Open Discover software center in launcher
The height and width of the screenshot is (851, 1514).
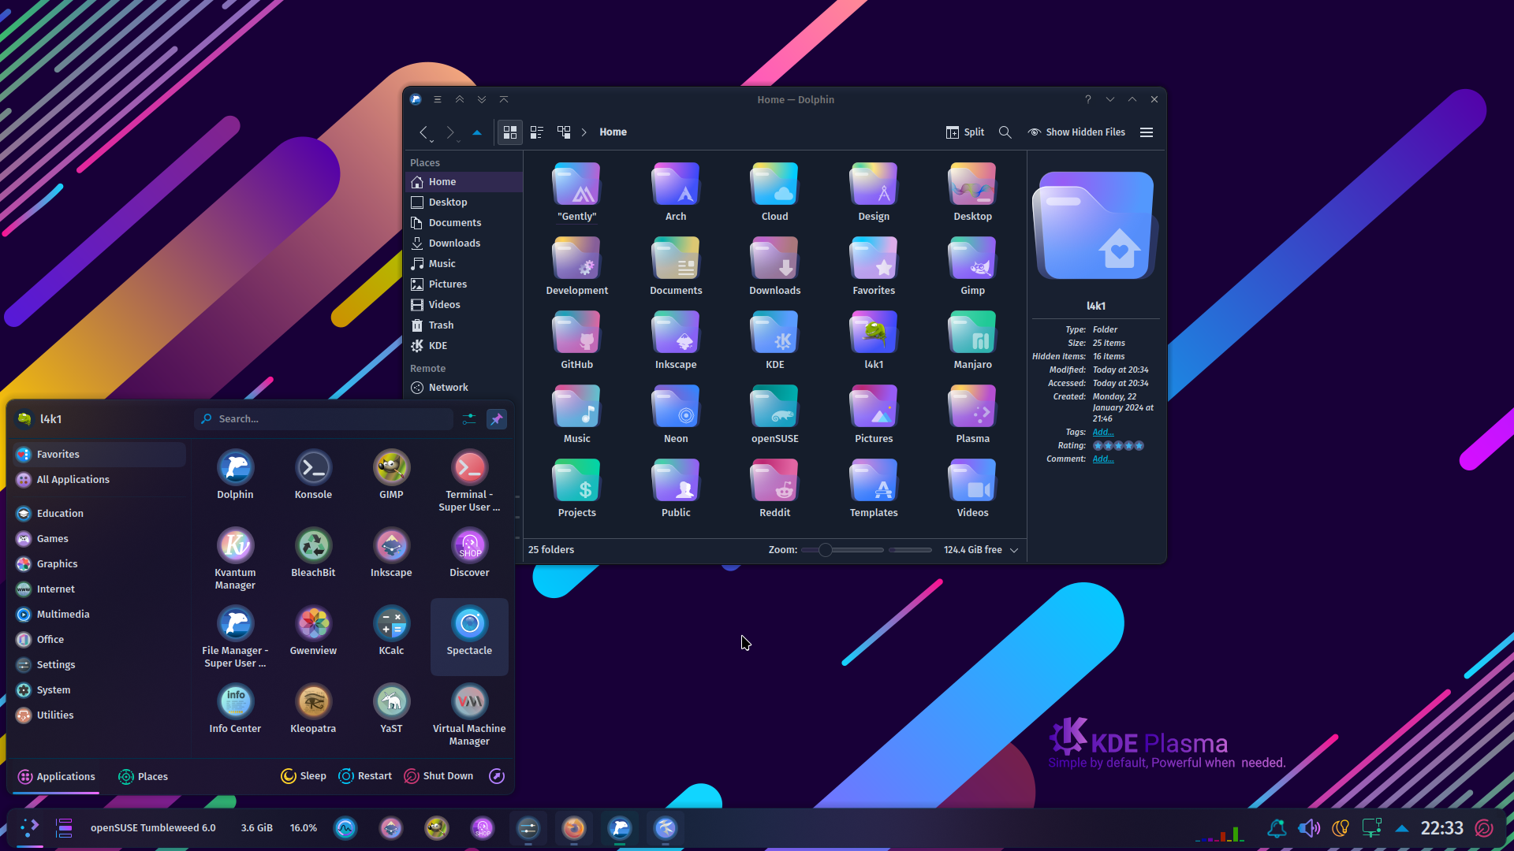point(469,553)
